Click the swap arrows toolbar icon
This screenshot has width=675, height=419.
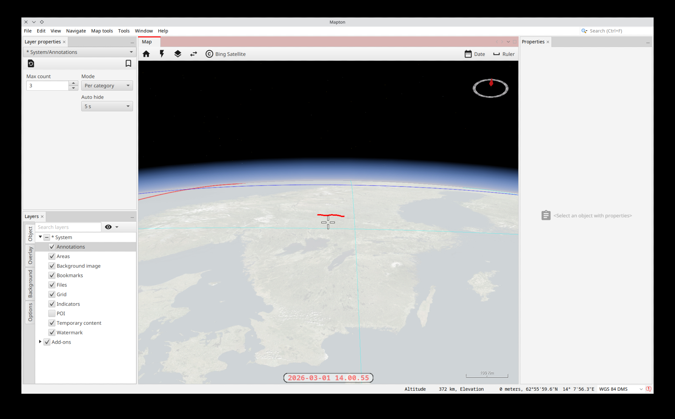193,54
